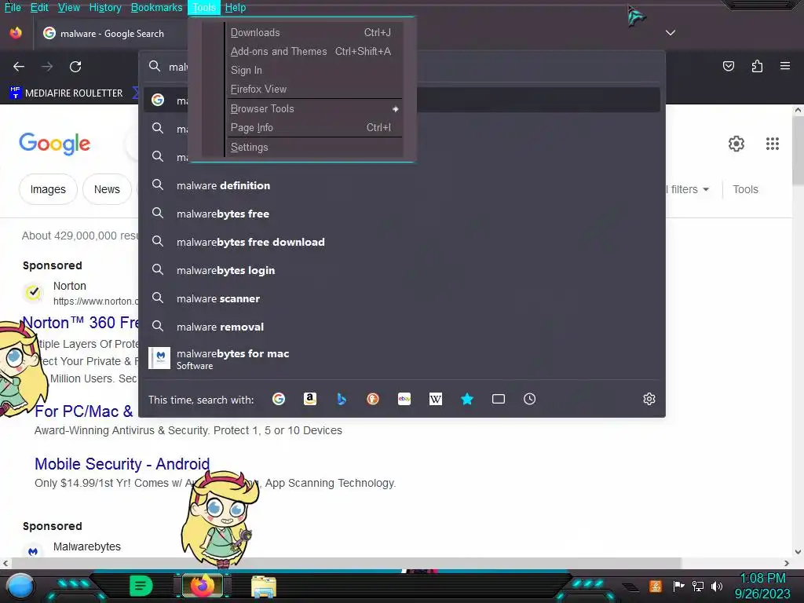Open the Bookmarks menu
Screen dimensions: 804x603
coord(156,8)
